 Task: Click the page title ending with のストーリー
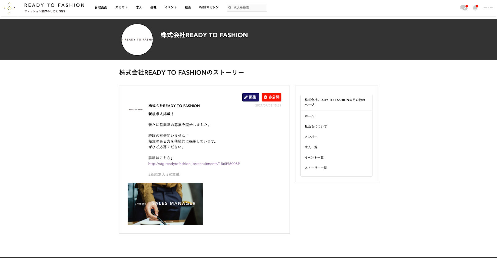[x=182, y=73]
